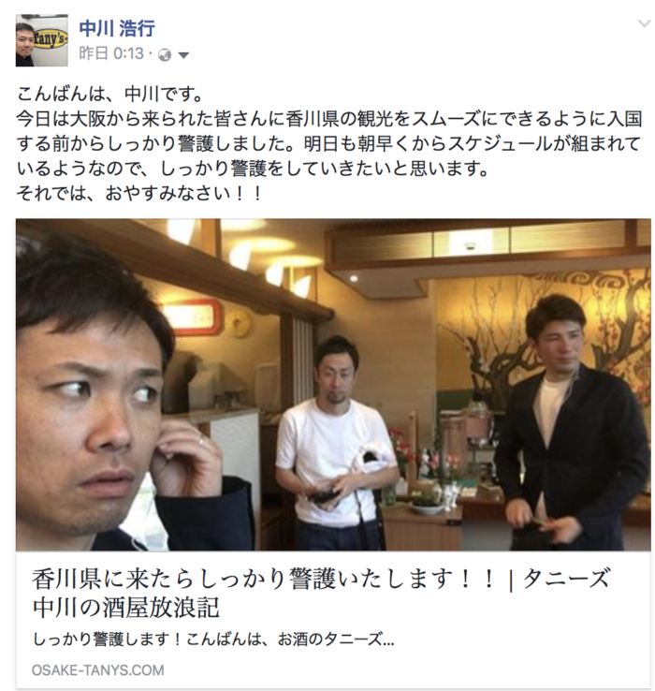Open 中川 浩行 profile picture thumbnail
Image resolution: width=655 pixels, height=691 pixels.
[42, 40]
